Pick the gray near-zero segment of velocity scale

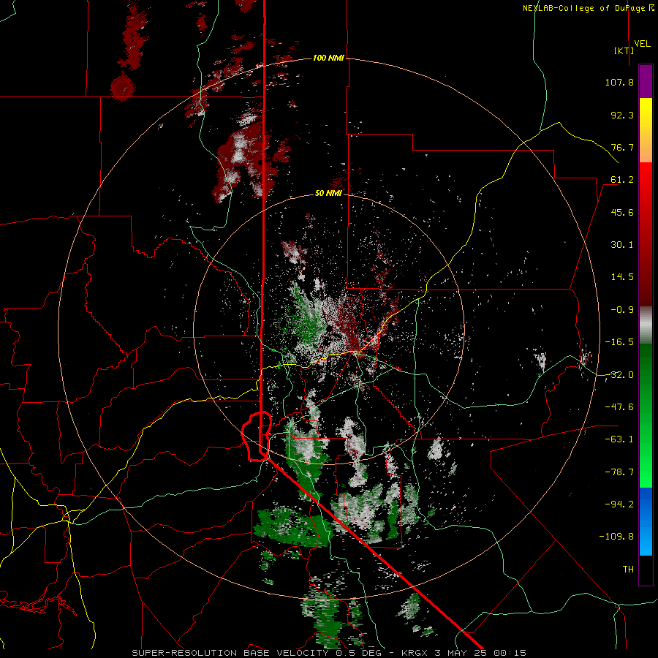point(646,325)
